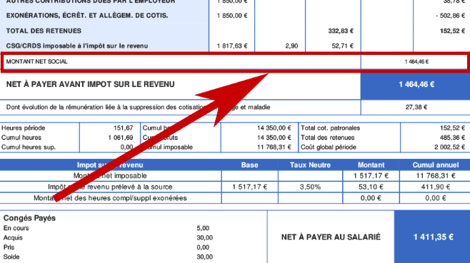Click the Coût global période value
This screenshot has height=263, width=470.
click(x=449, y=148)
